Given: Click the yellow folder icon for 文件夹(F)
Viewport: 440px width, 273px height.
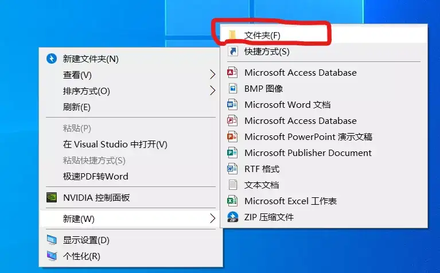Looking at the screenshot, I should coord(232,35).
